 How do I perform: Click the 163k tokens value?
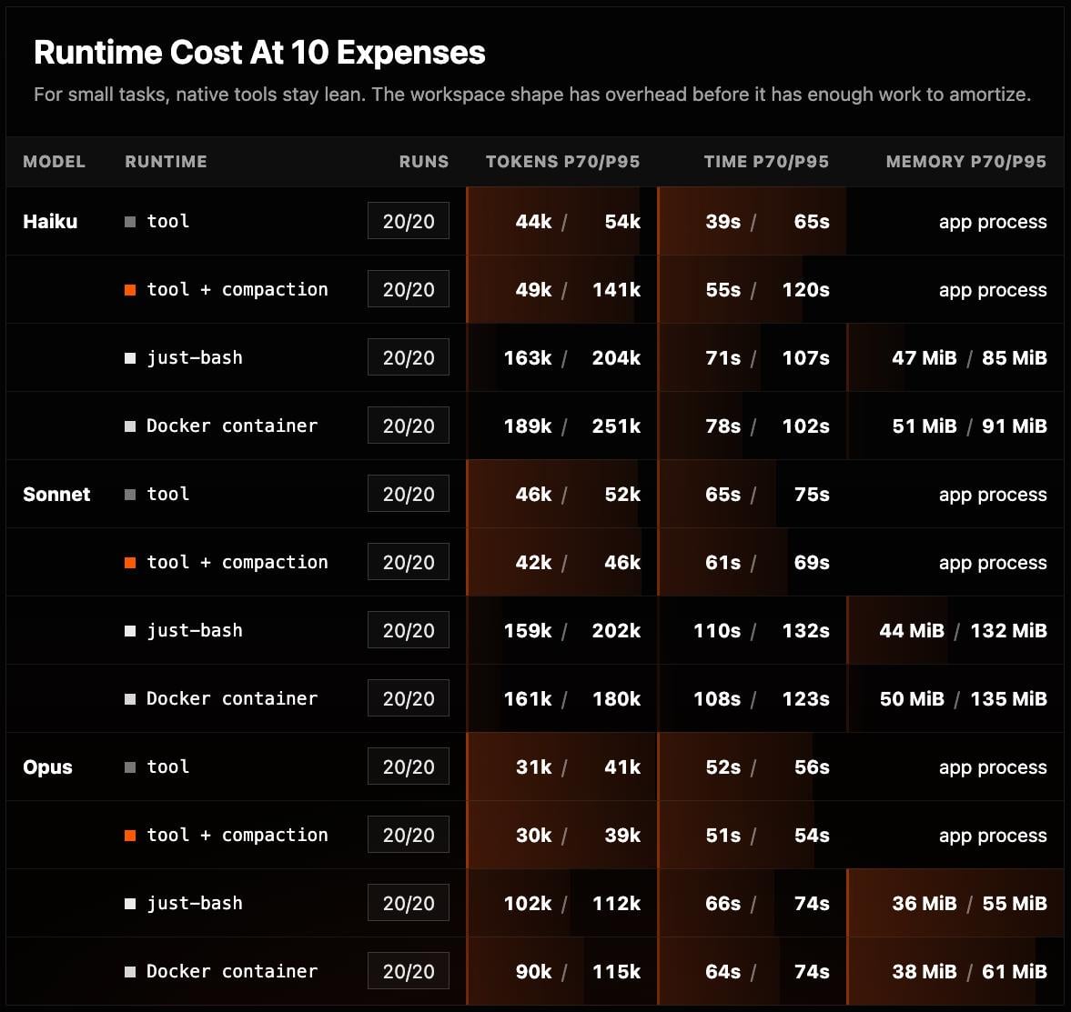(x=527, y=357)
